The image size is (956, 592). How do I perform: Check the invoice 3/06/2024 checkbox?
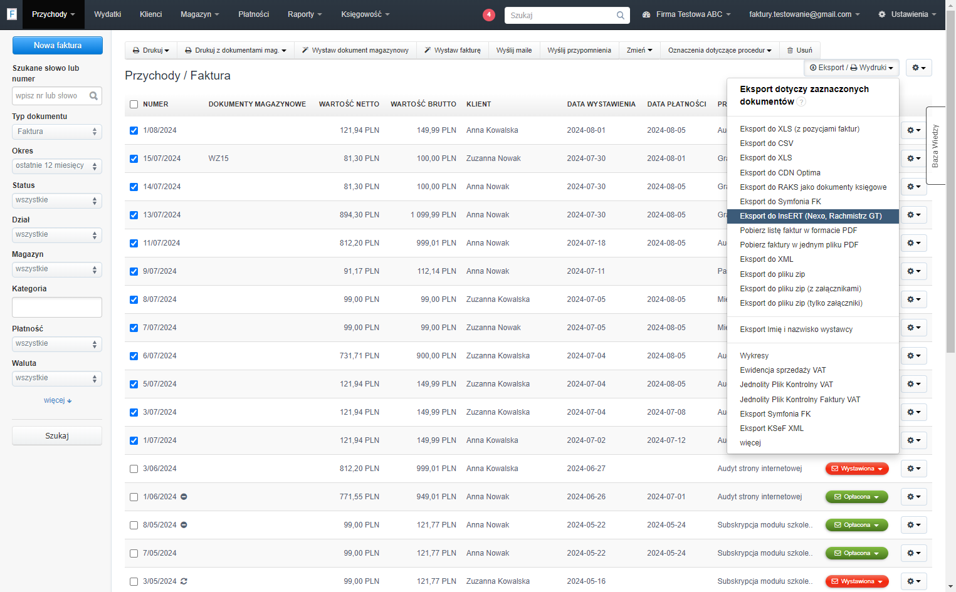click(134, 469)
